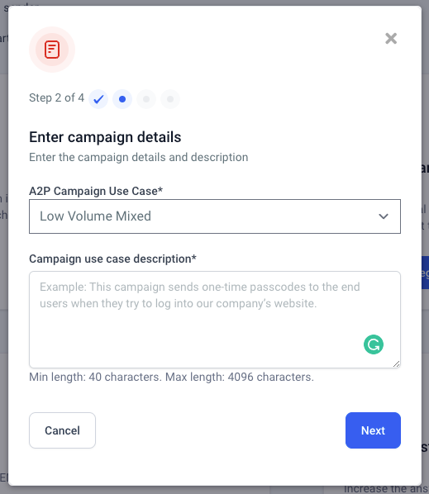Click the Min length characters hint text
The image size is (429, 494).
point(171,377)
